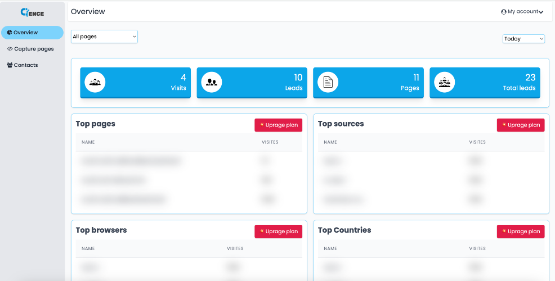Click the Top sources heading

(x=341, y=124)
